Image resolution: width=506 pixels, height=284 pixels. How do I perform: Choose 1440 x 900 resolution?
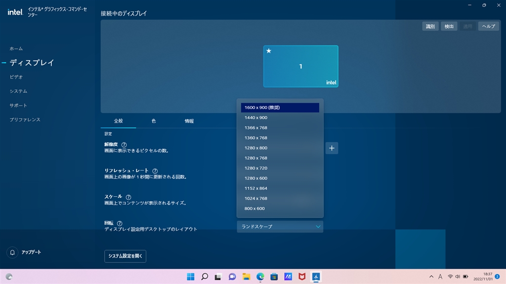coord(280,118)
